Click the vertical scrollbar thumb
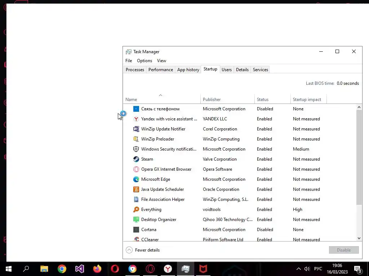The width and height of the screenshot is (369, 276). point(359,157)
